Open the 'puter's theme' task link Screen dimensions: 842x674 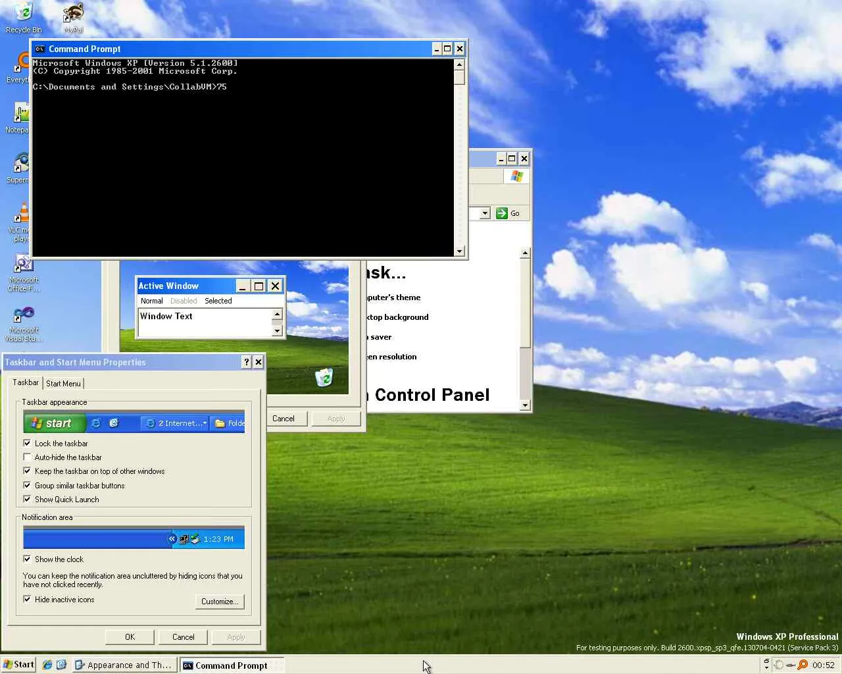tap(393, 298)
